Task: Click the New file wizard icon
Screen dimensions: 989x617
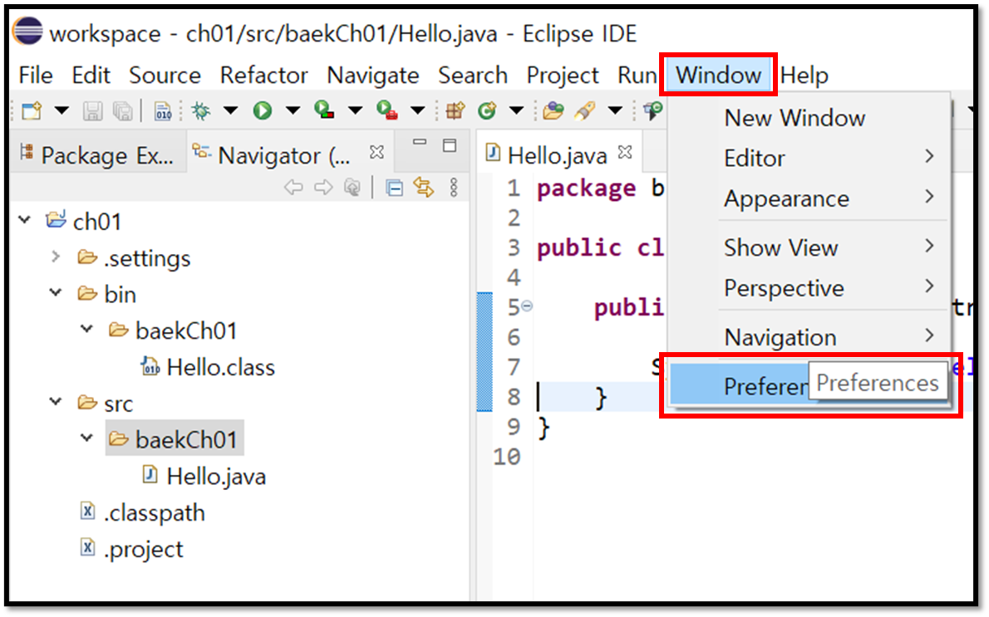Action: 32,111
